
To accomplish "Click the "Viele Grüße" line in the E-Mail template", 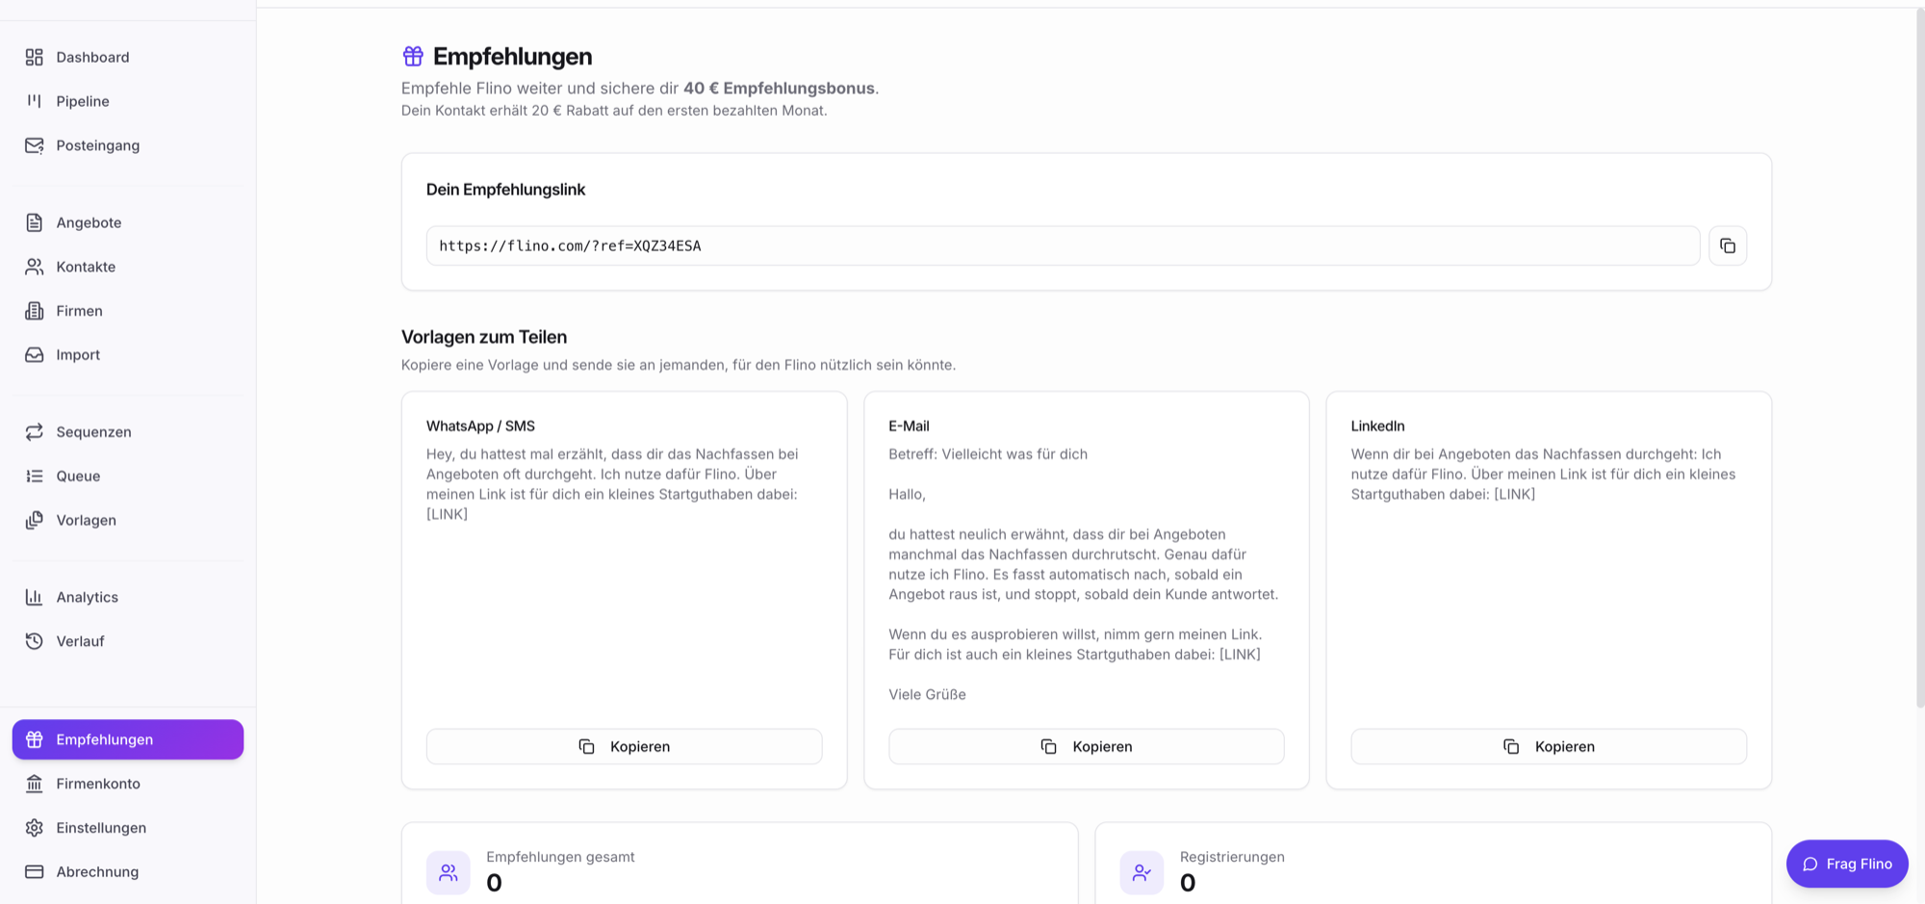I will (927, 694).
